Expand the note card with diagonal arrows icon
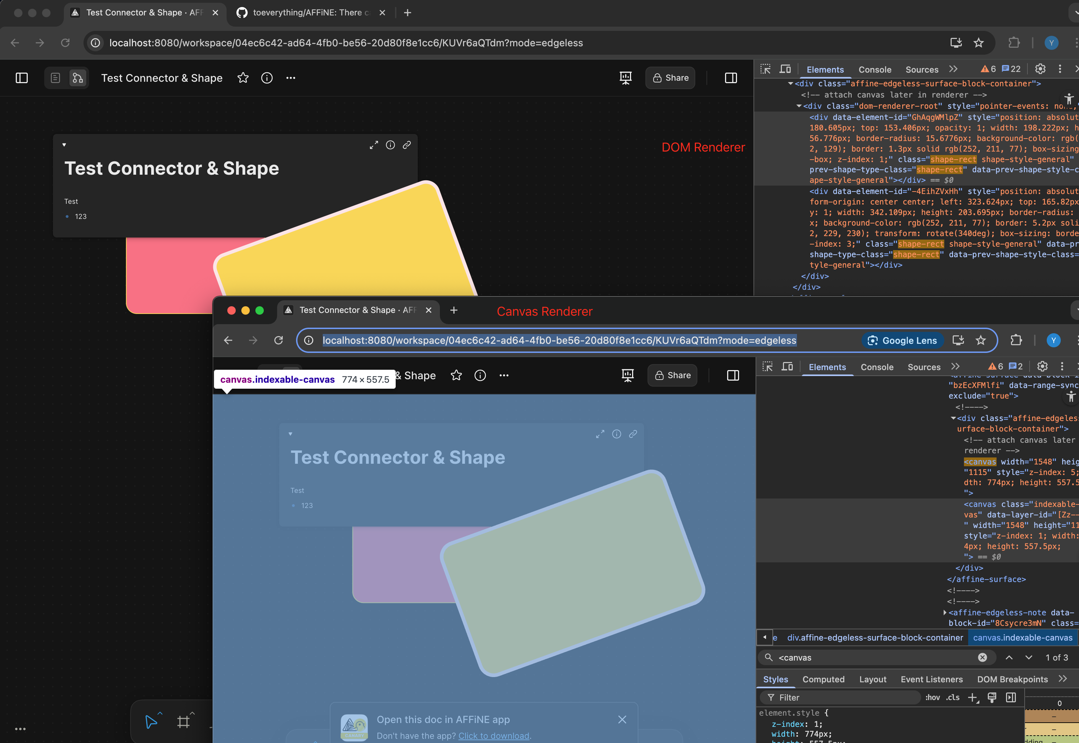This screenshot has height=743, width=1079. tap(374, 145)
